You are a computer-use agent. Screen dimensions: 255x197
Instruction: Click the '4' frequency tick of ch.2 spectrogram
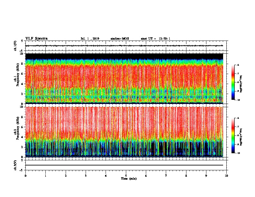pyautogui.click(x=22, y=137)
